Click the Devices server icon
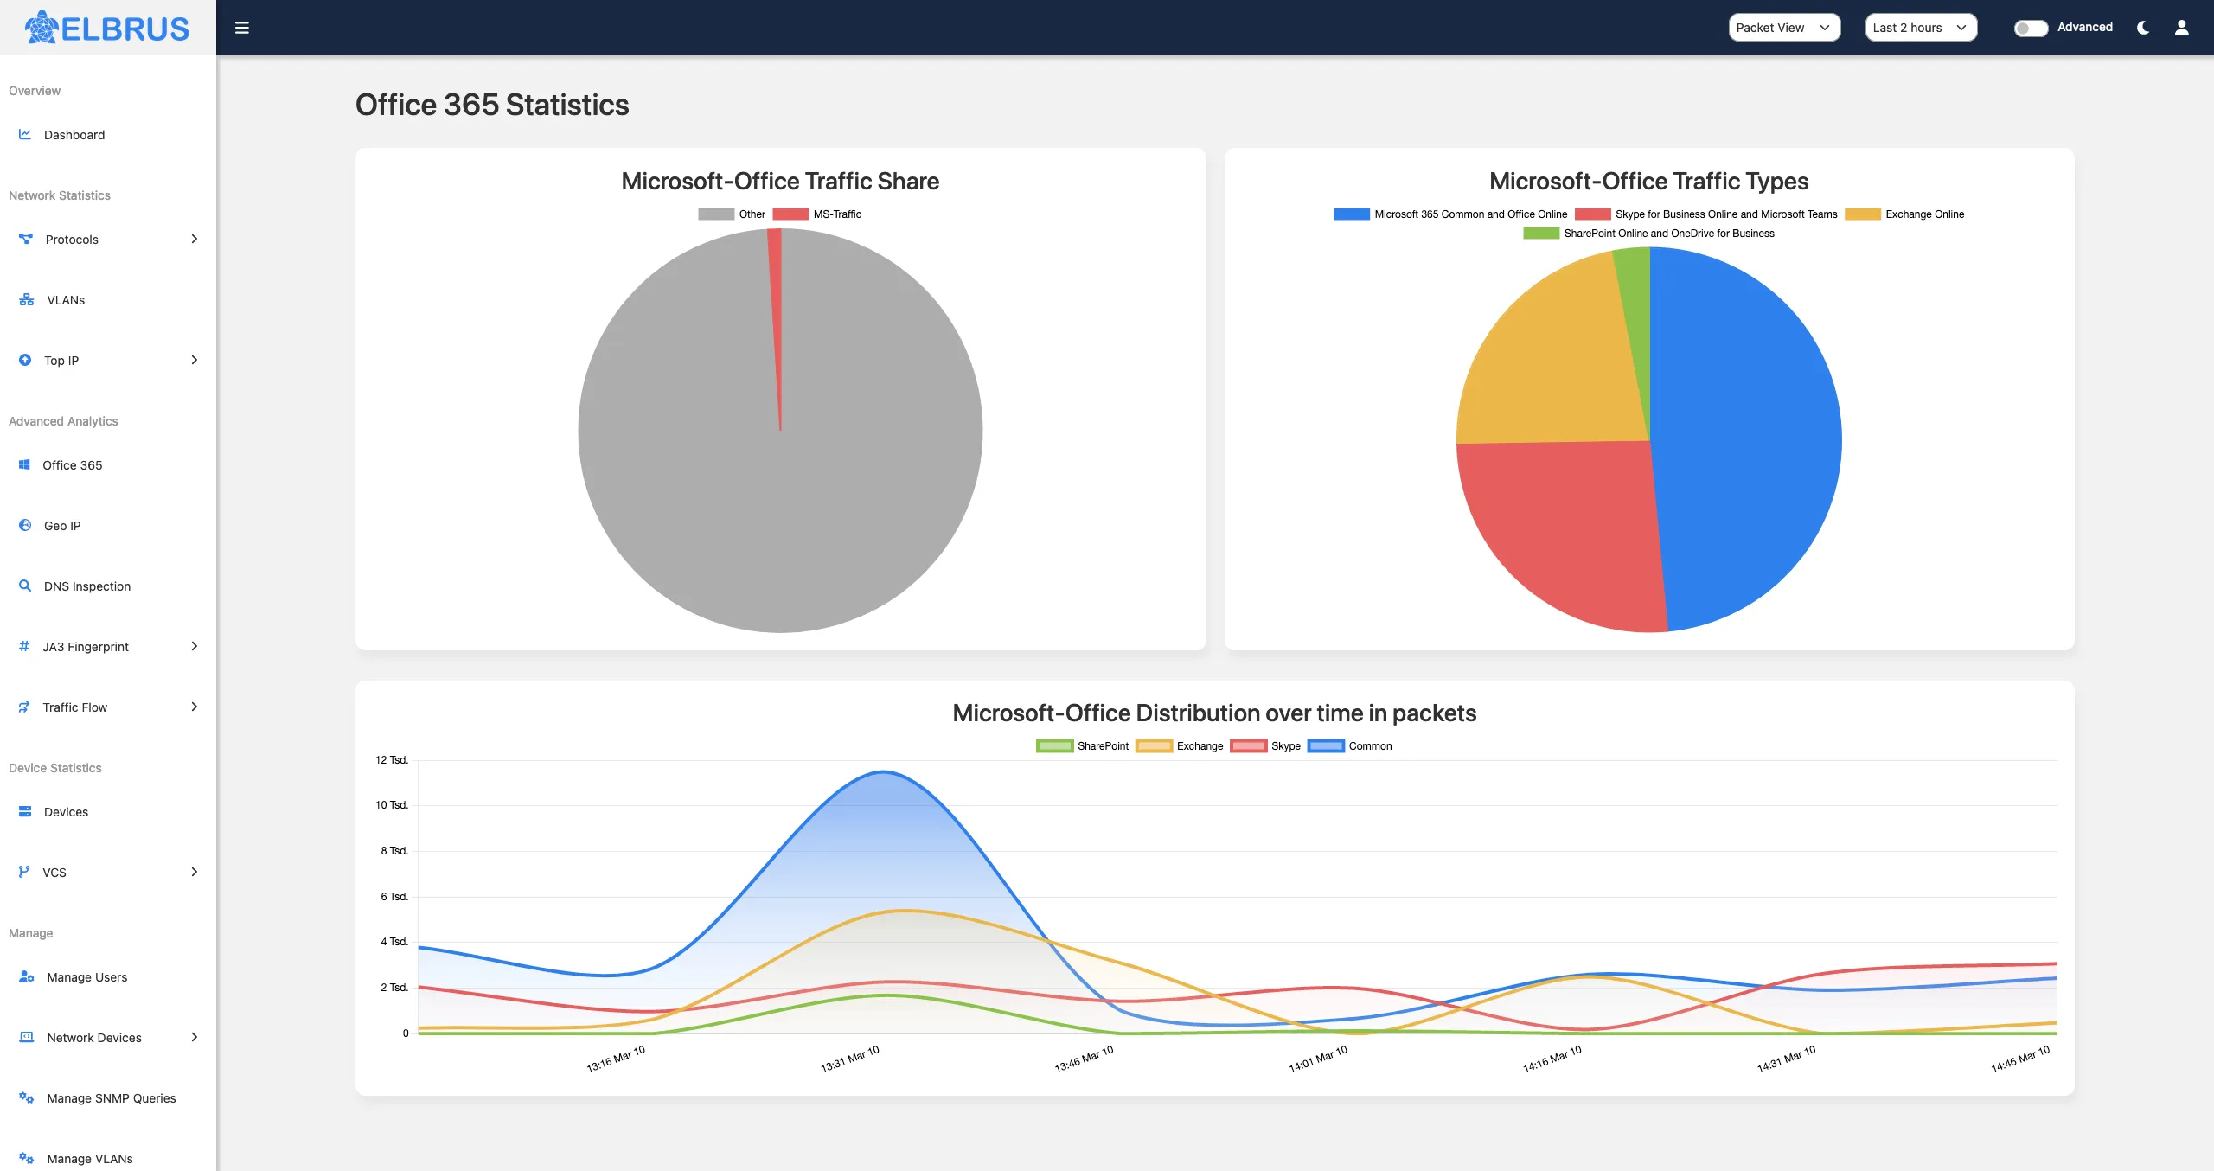Viewport: 2214px width, 1171px height. (x=25, y=811)
